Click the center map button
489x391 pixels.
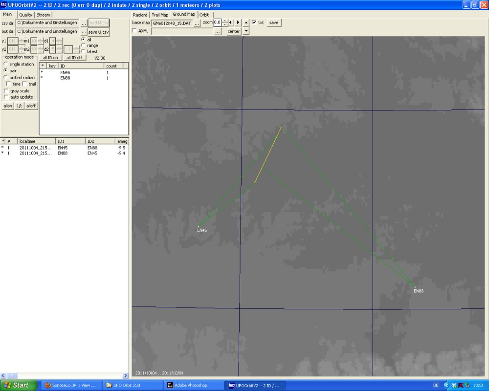pyautogui.click(x=234, y=31)
